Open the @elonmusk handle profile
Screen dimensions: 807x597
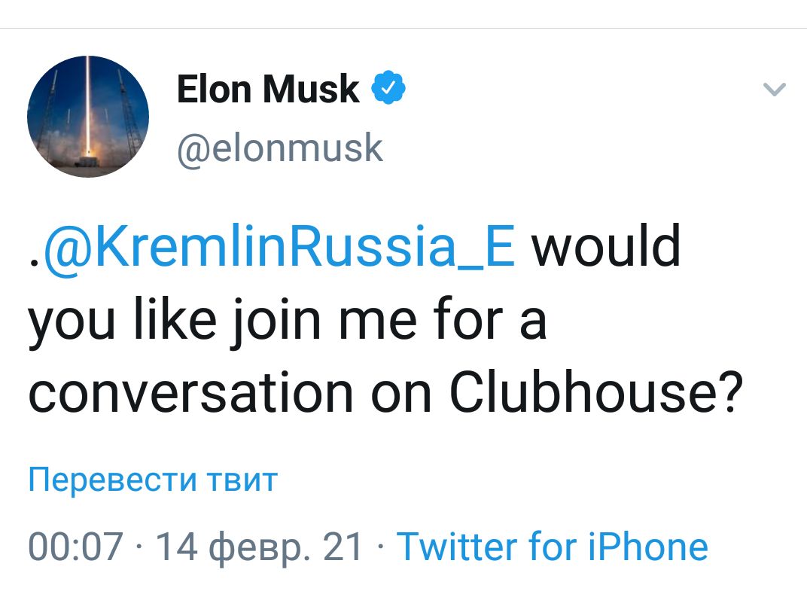[x=280, y=149]
